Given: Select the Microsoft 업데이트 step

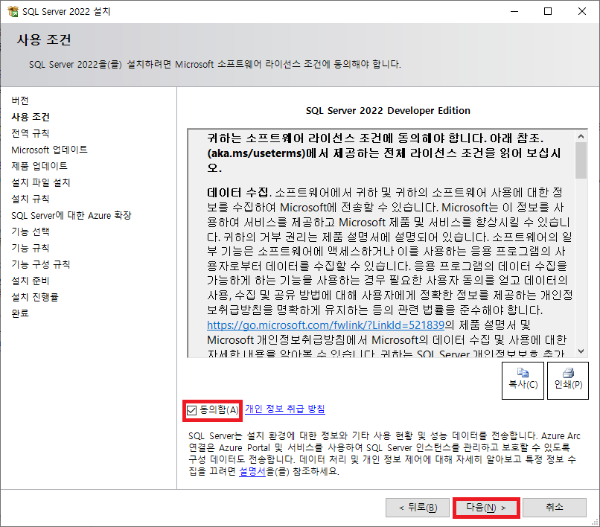Looking at the screenshot, I should (49, 150).
